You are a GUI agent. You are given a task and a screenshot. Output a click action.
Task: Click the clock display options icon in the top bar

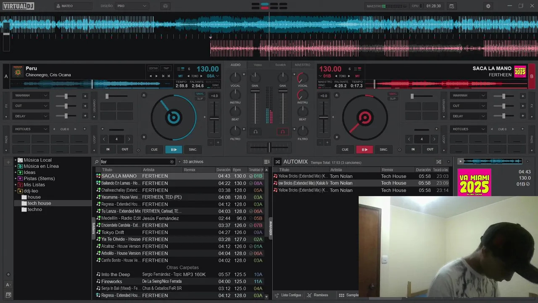pyautogui.click(x=451, y=6)
